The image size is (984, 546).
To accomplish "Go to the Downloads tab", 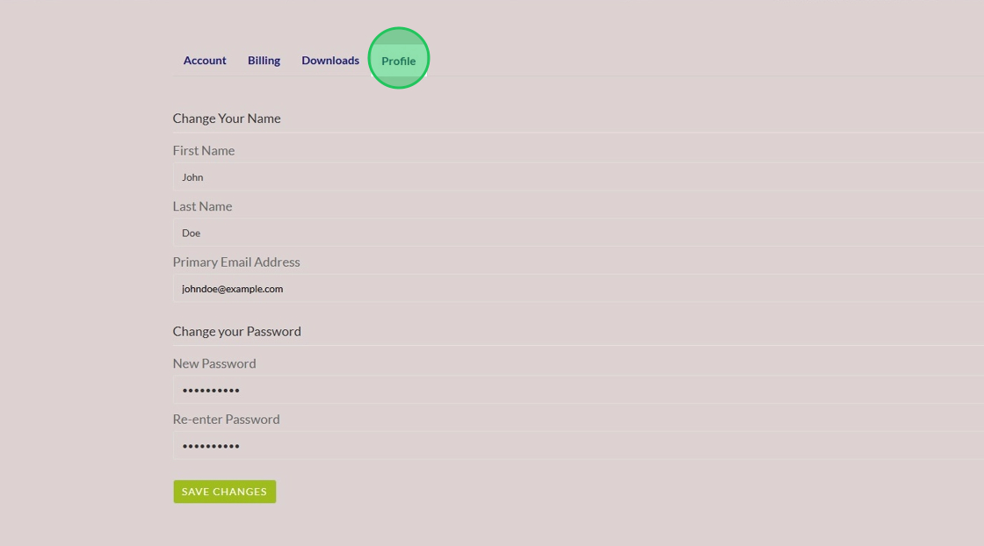I will click(330, 61).
